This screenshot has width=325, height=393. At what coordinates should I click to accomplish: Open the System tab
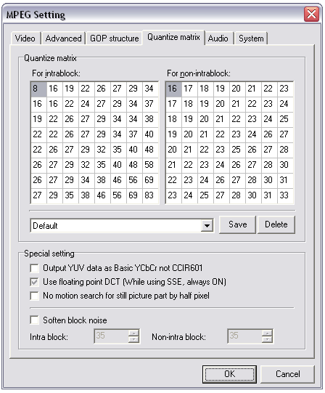click(x=251, y=39)
